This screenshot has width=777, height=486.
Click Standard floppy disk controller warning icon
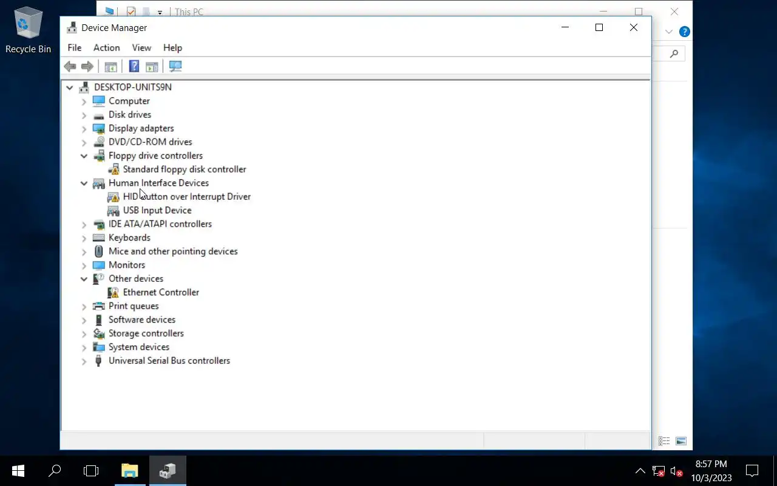pyautogui.click(x=113, y=169)
